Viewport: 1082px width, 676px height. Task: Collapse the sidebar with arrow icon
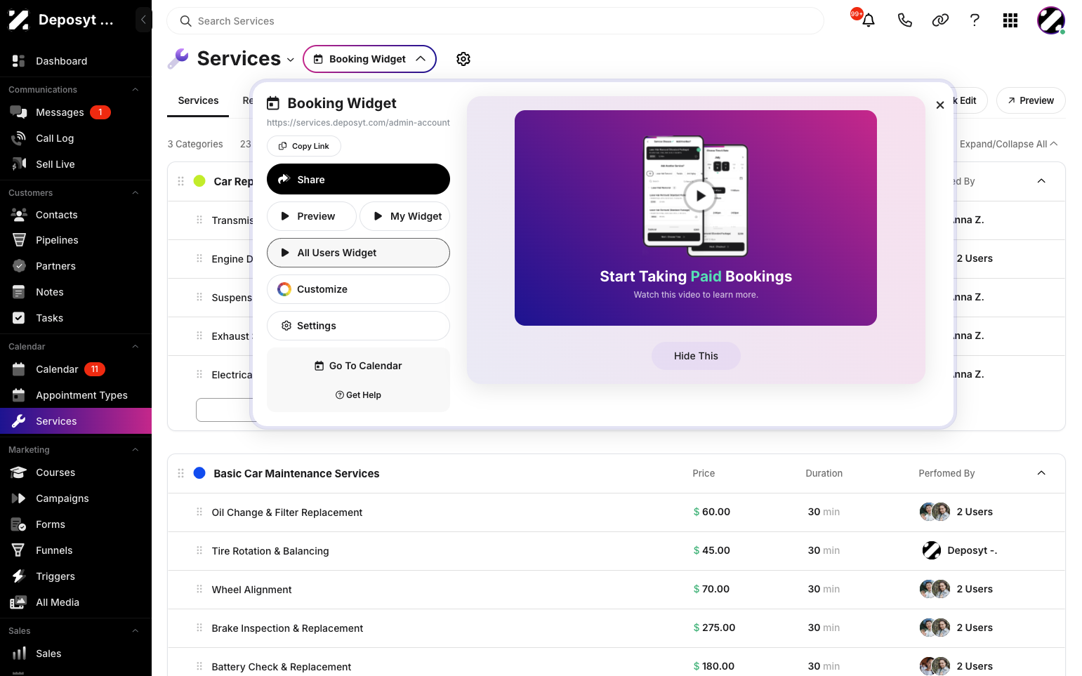point(143,20)
